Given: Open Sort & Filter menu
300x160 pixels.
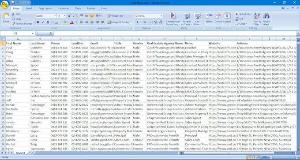Looking at the screenshot, I should [x=257, y=19].
